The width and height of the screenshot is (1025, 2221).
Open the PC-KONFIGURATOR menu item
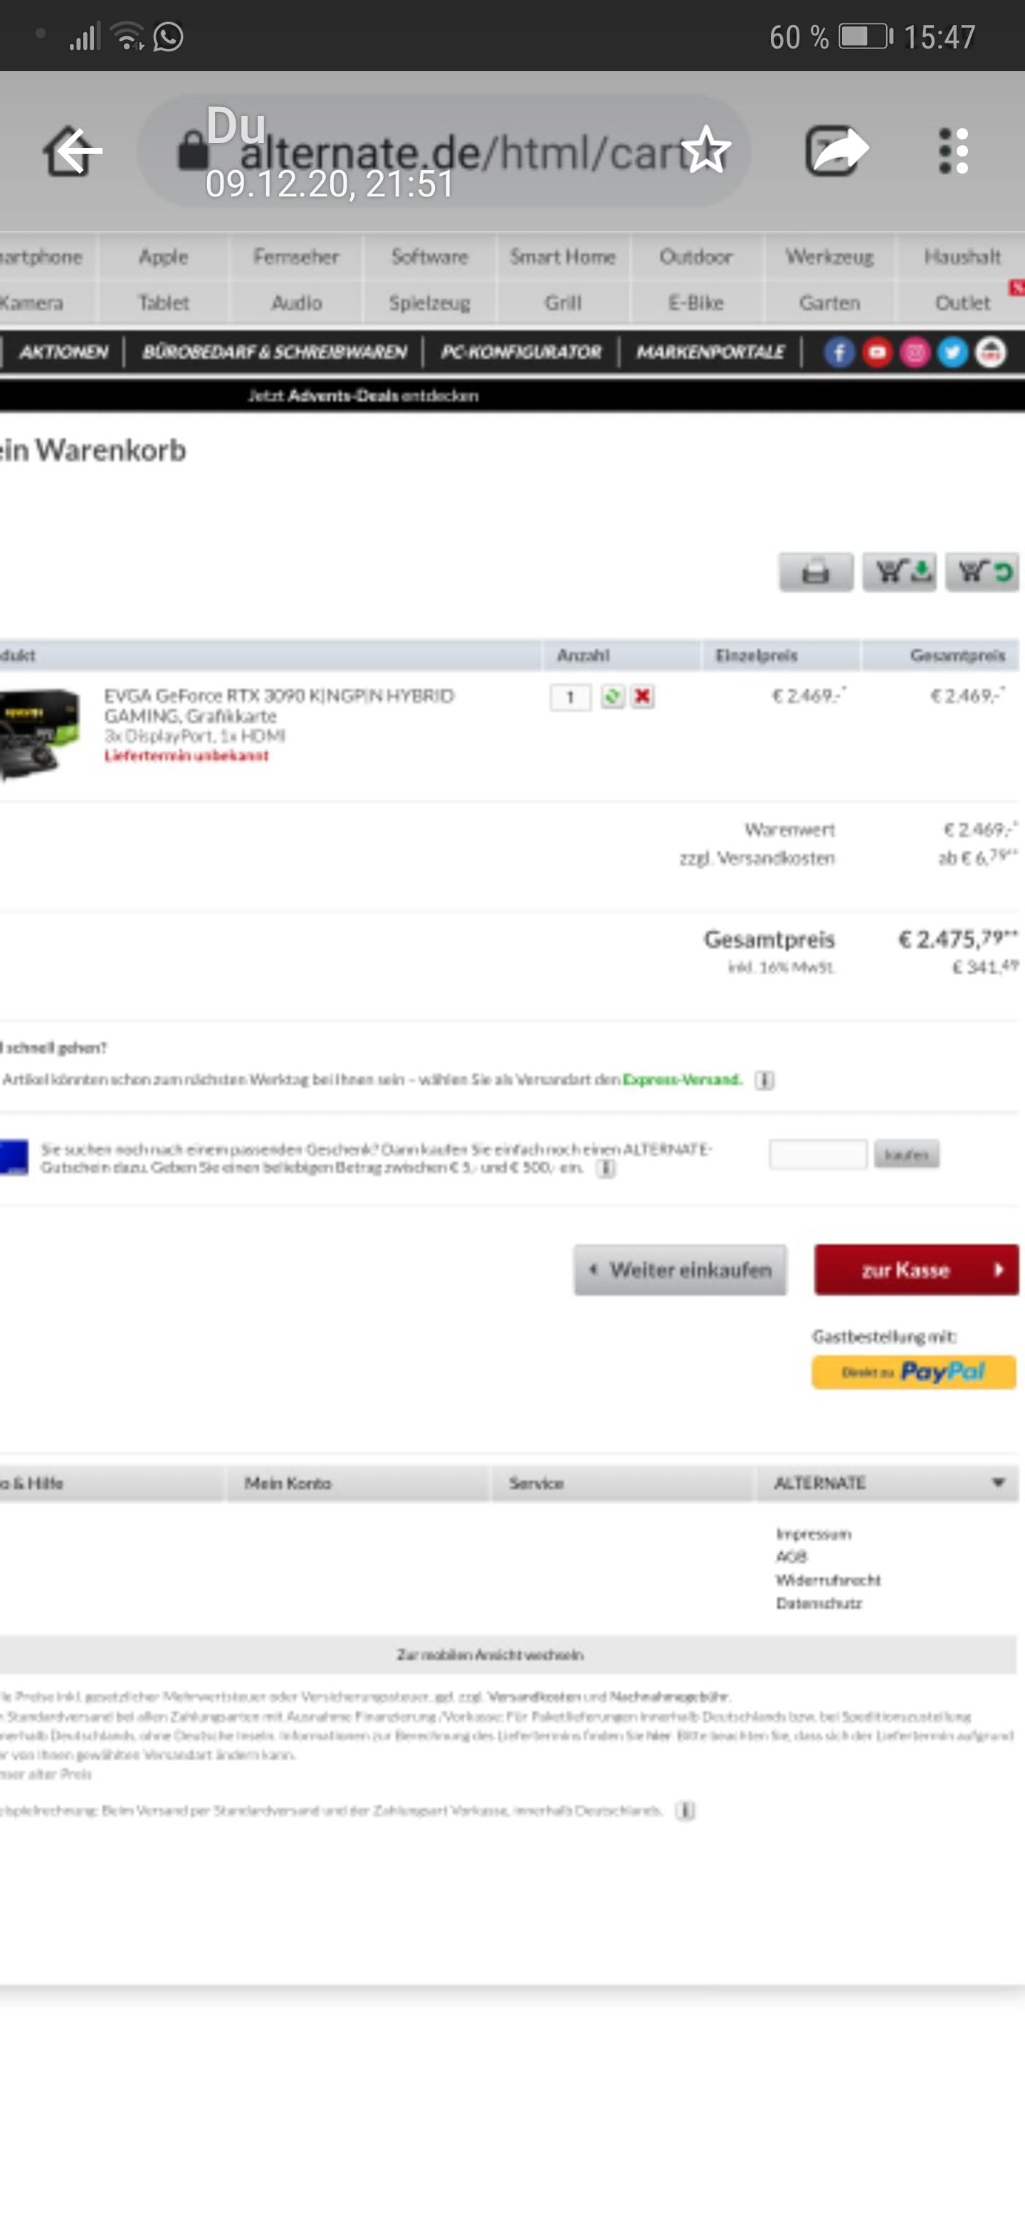coord(521,352)
